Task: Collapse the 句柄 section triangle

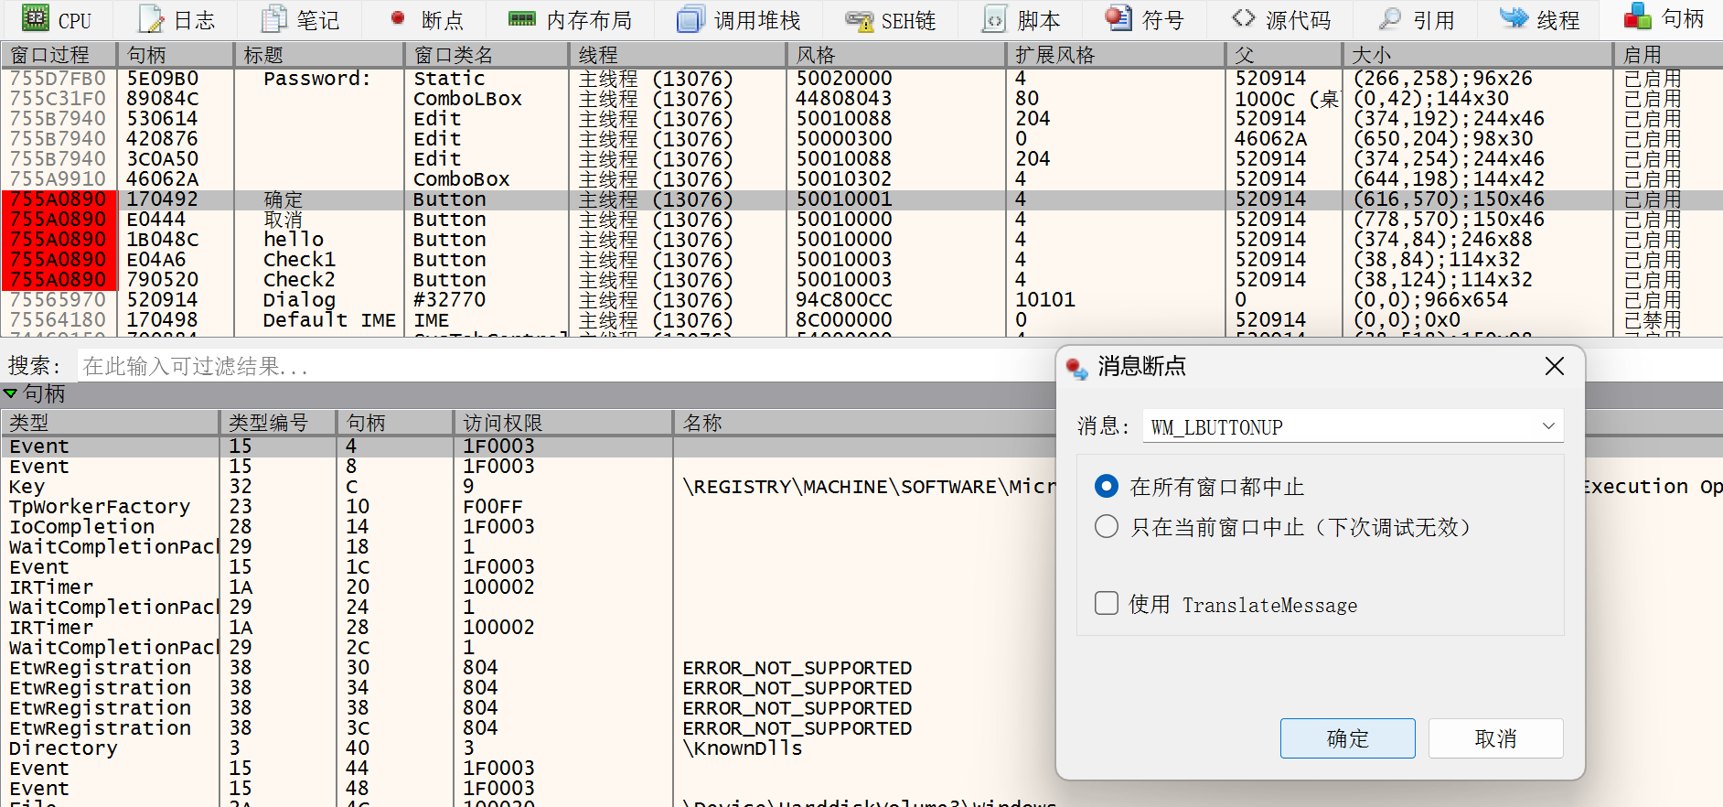Action: 11,393
